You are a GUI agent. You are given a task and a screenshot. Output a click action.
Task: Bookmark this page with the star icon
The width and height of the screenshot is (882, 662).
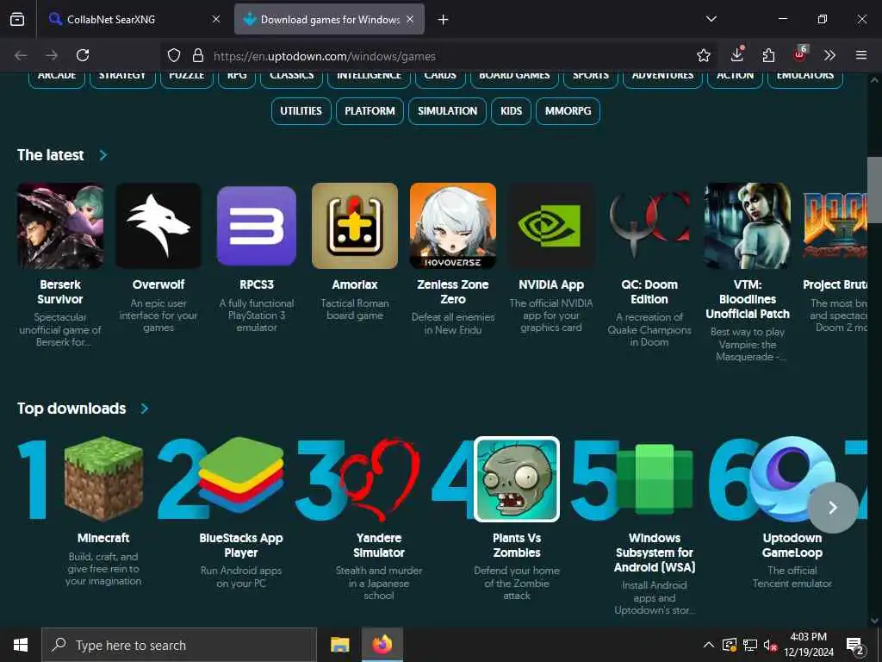(703, 55)
